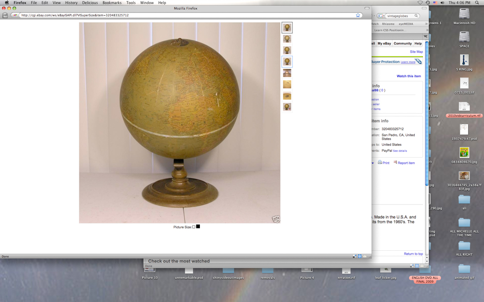Viewport: 484px width, 302px height.
Task: Select the ALL RIGHT desktop folder
Action: click(464, 246)
